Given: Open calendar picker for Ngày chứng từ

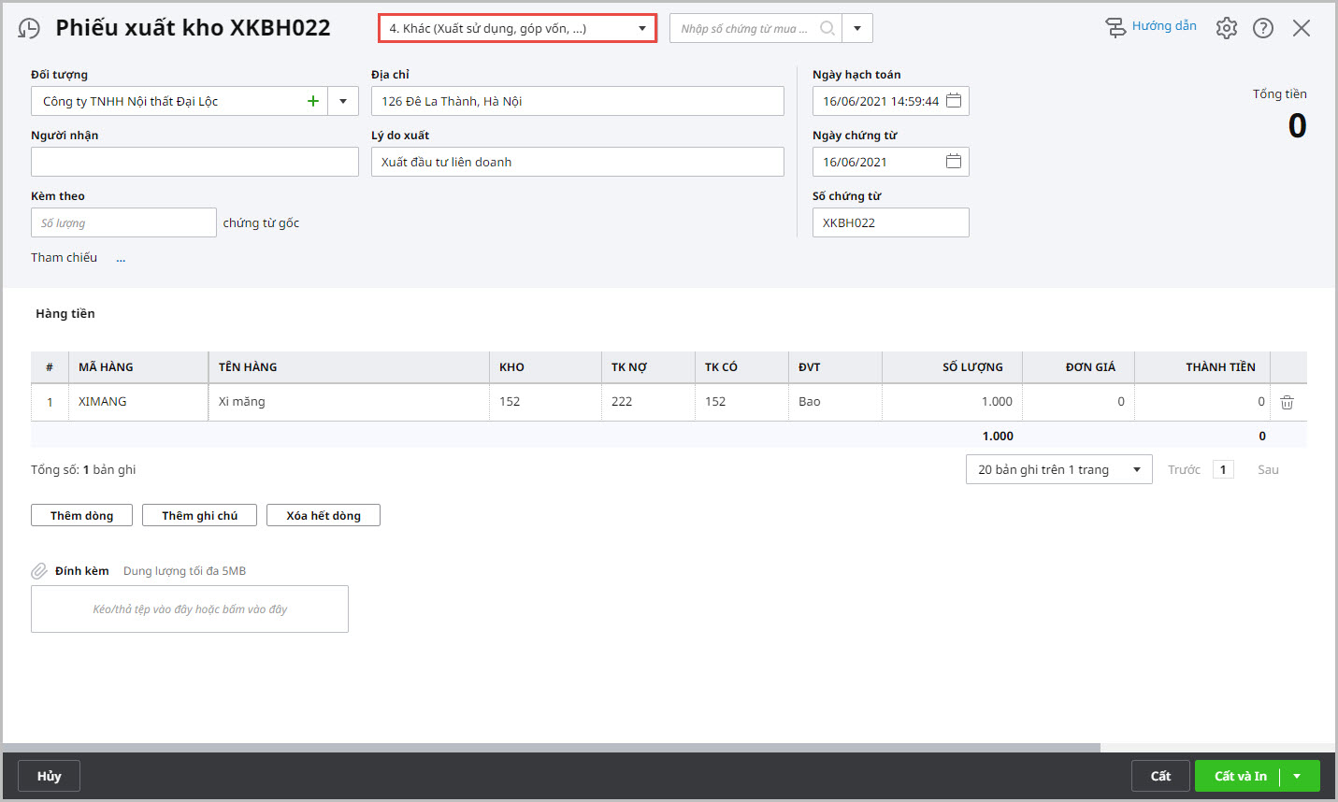Looking at the screenshot, I should (x=953, y=162).
